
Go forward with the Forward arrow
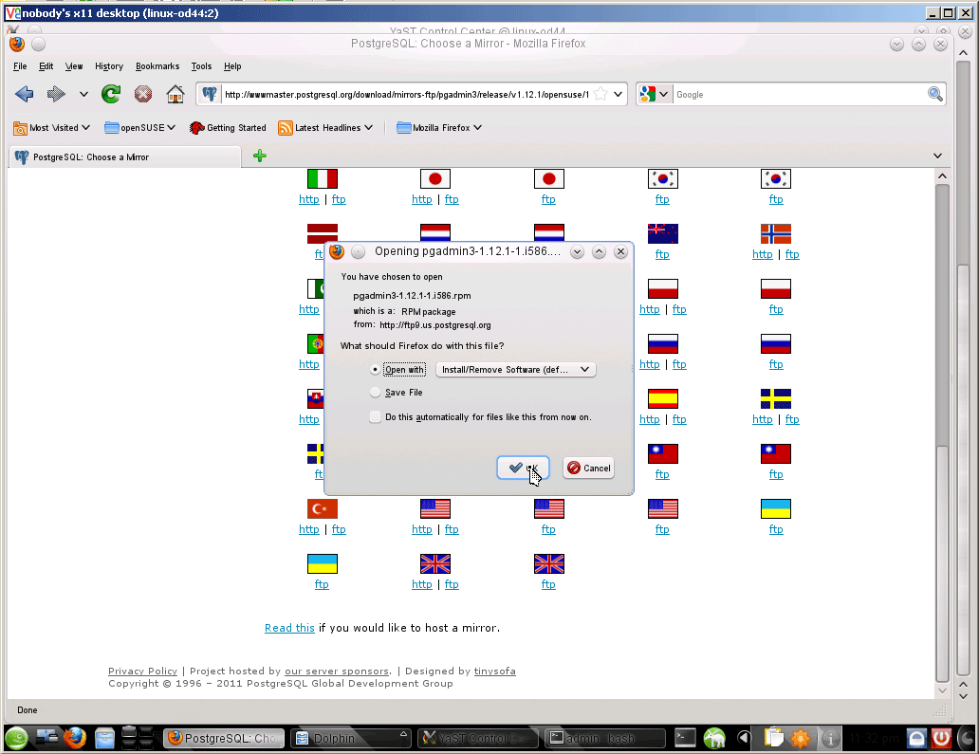click(x=56, y=94)
